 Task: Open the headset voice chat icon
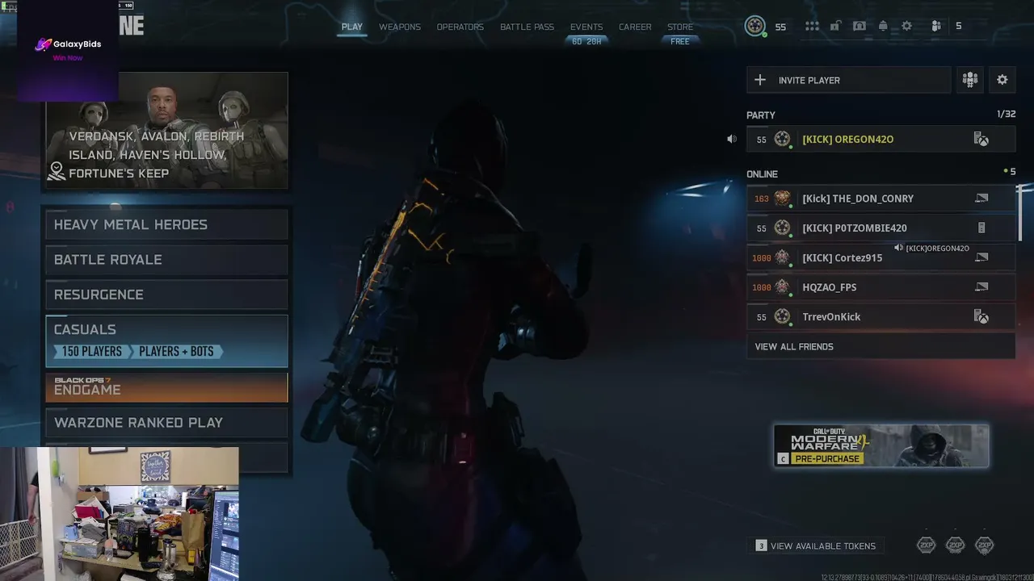point(860,26)
